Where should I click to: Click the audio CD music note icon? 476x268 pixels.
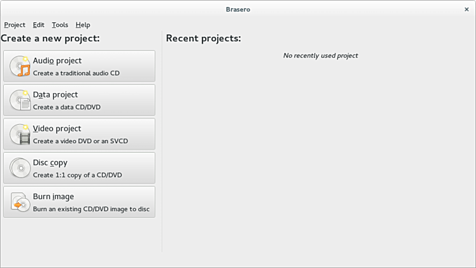click(20, 66)
